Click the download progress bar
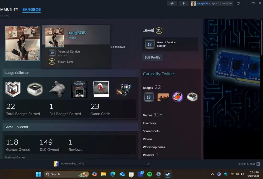The height and width of the screenshot is (179, 263). click(105, 166)
